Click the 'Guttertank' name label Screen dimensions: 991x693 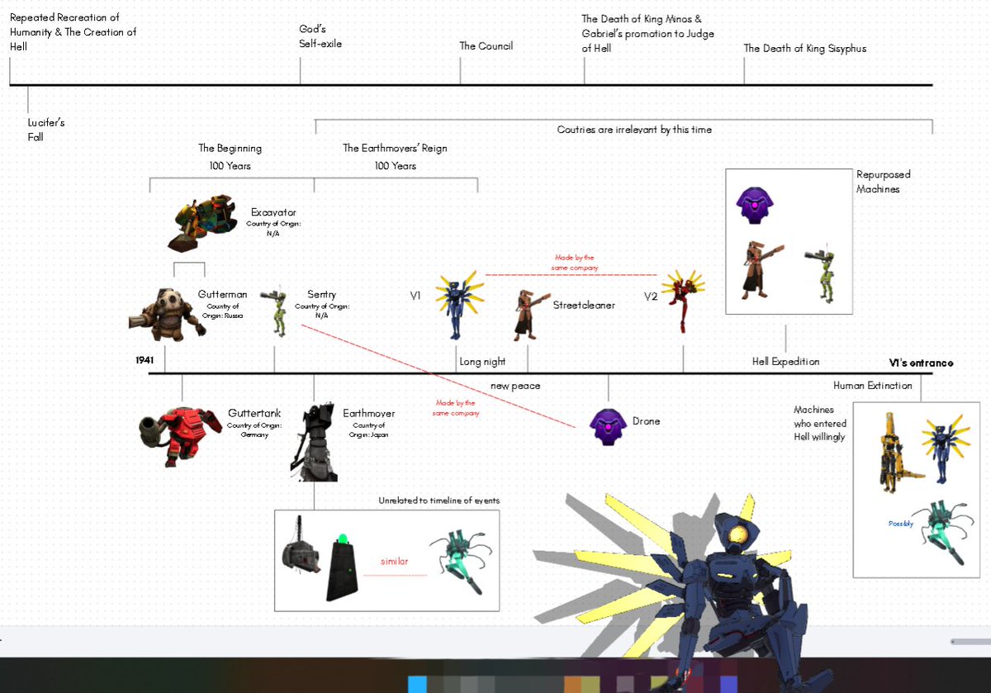click(x=254, y=413)
